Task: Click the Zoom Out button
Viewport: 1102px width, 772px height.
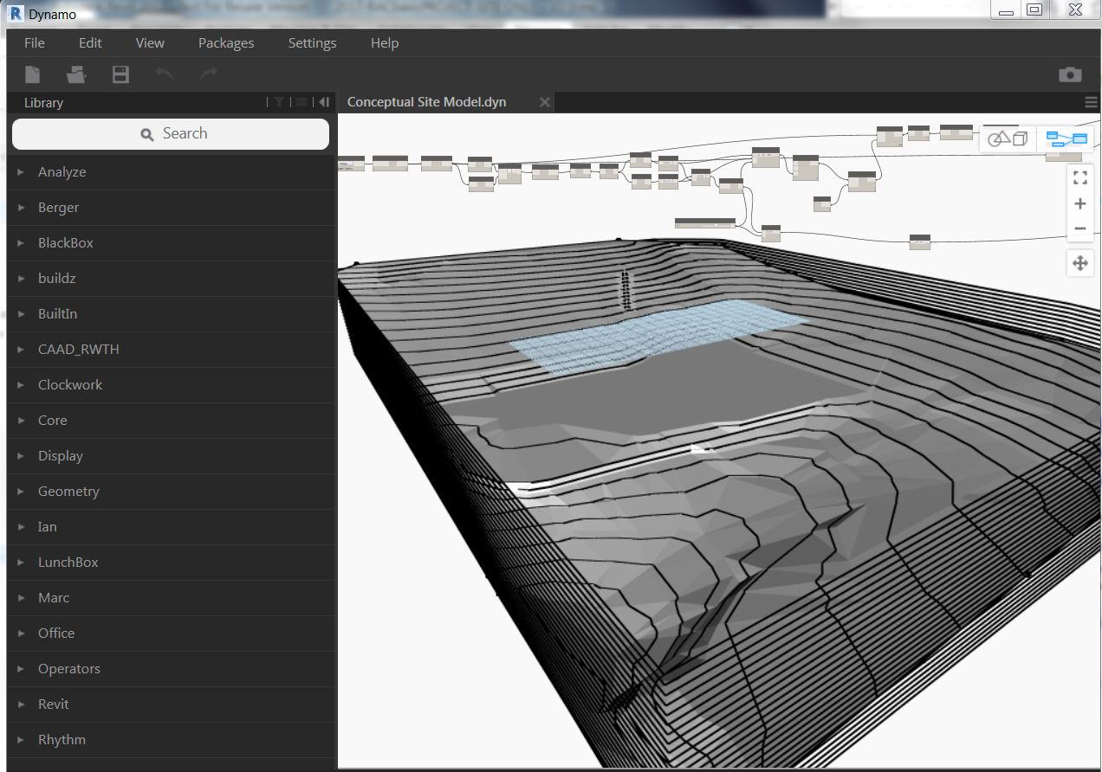Action: (x=1079, y=228)
